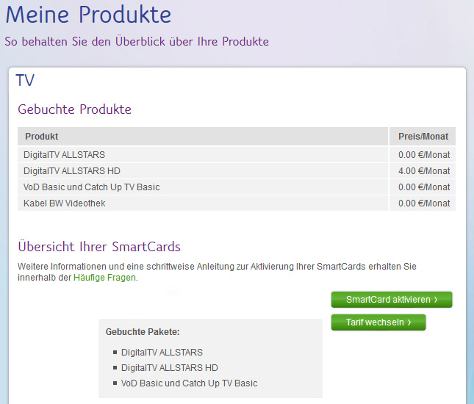Click the price cell for Kabel BW Videothek
The width and height of the screenshot is (474, 404).
423,203
